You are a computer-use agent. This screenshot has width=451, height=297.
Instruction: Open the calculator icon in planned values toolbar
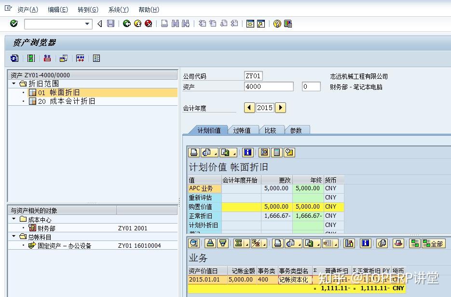click(x=276, y=152)
